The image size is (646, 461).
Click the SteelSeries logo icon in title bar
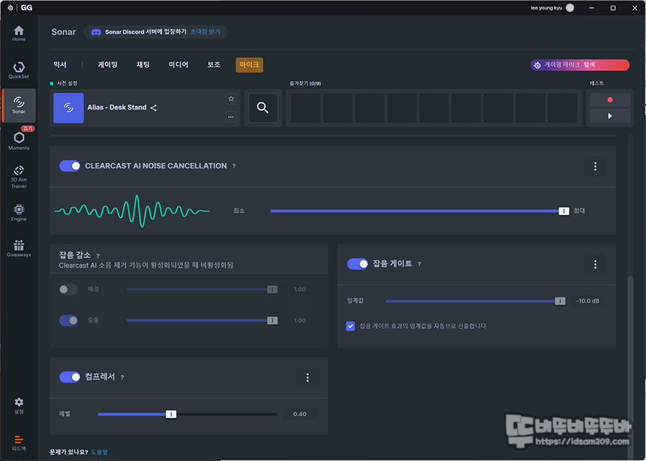click(x=10, y=8)
